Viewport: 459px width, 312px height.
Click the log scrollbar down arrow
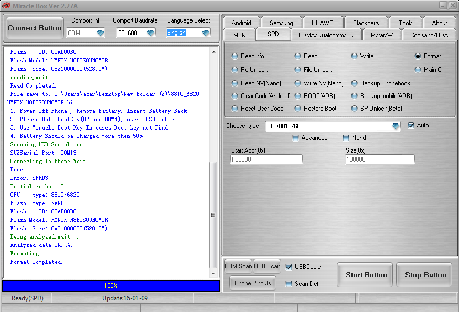(214, 274)
